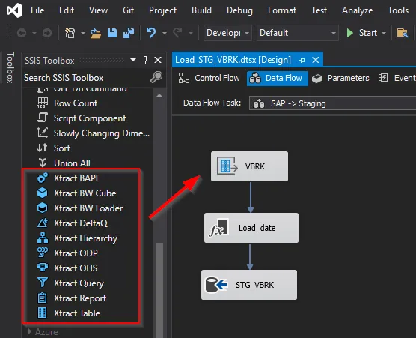Click the Navigate Backward toolbar button
The image size is (416, 338).
[22, 33]
